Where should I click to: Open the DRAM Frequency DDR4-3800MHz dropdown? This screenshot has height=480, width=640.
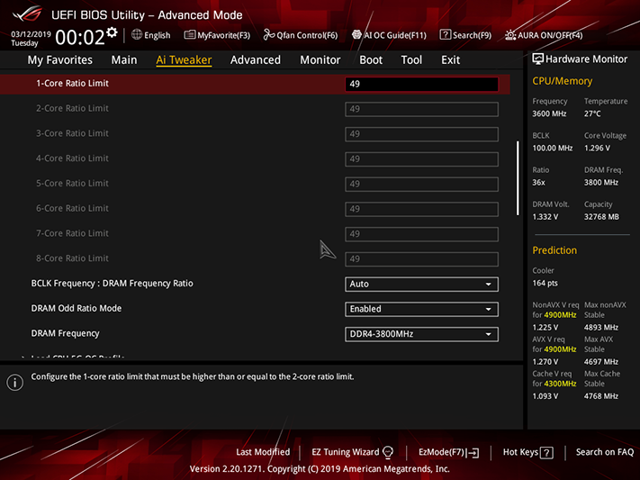click(x=421, y=334)
